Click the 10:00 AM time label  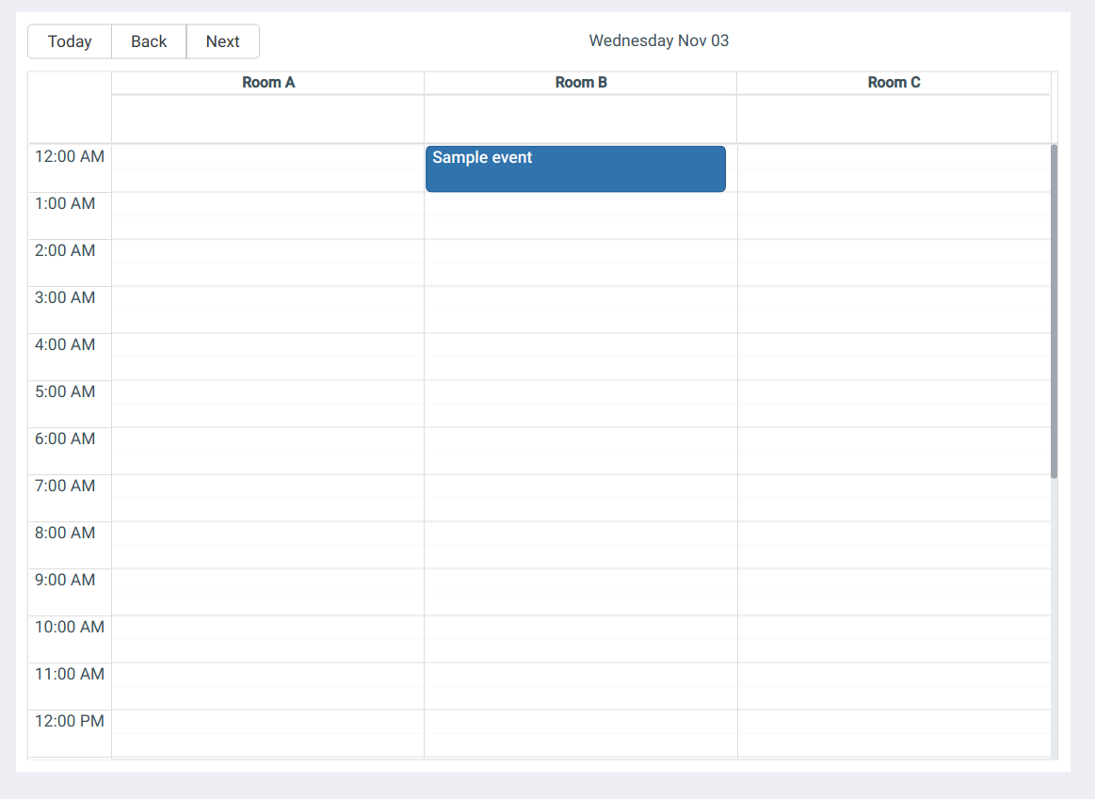coord(70,628)
